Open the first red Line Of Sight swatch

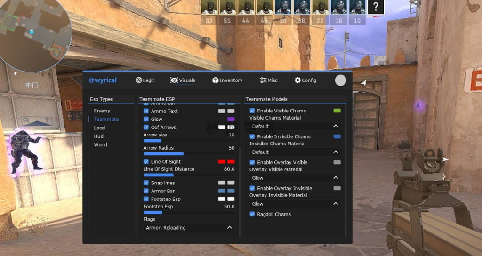pos(222,161)
